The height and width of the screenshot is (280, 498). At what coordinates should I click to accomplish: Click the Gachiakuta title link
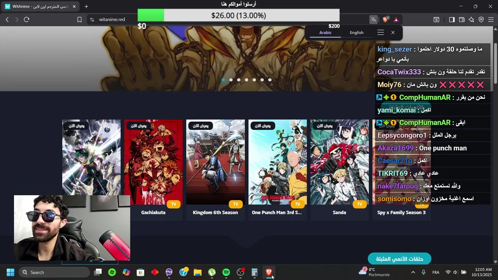click(153, 212)
